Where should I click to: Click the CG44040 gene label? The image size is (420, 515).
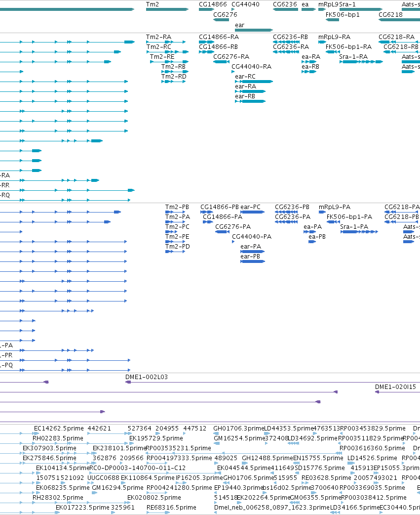[246, 4]
